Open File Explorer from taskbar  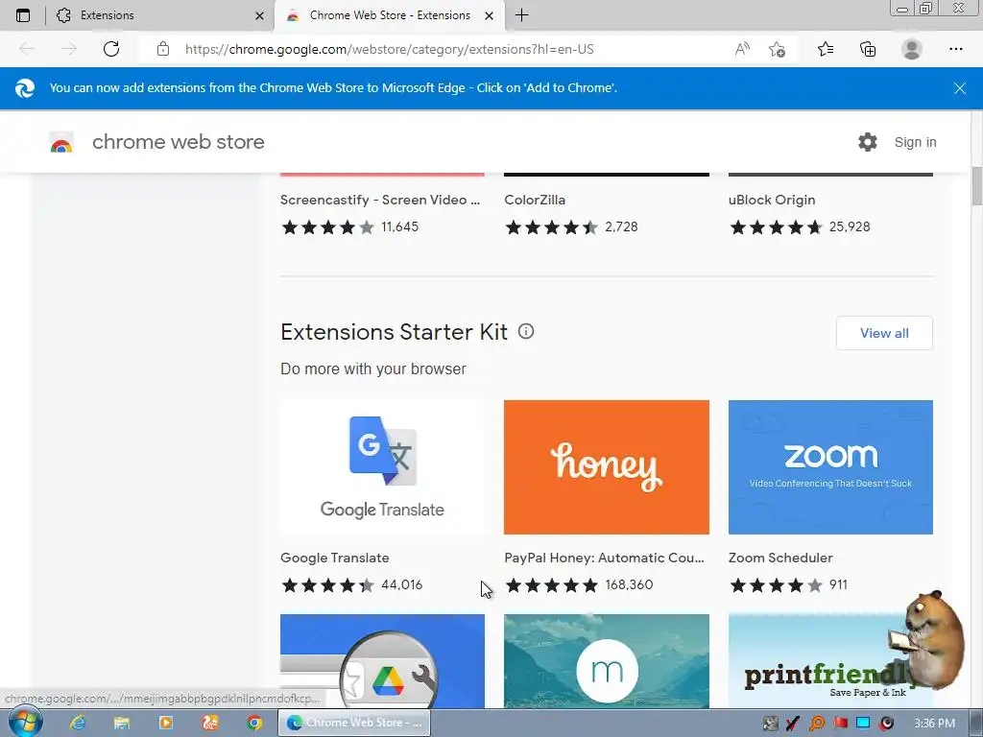pos(122,723)
